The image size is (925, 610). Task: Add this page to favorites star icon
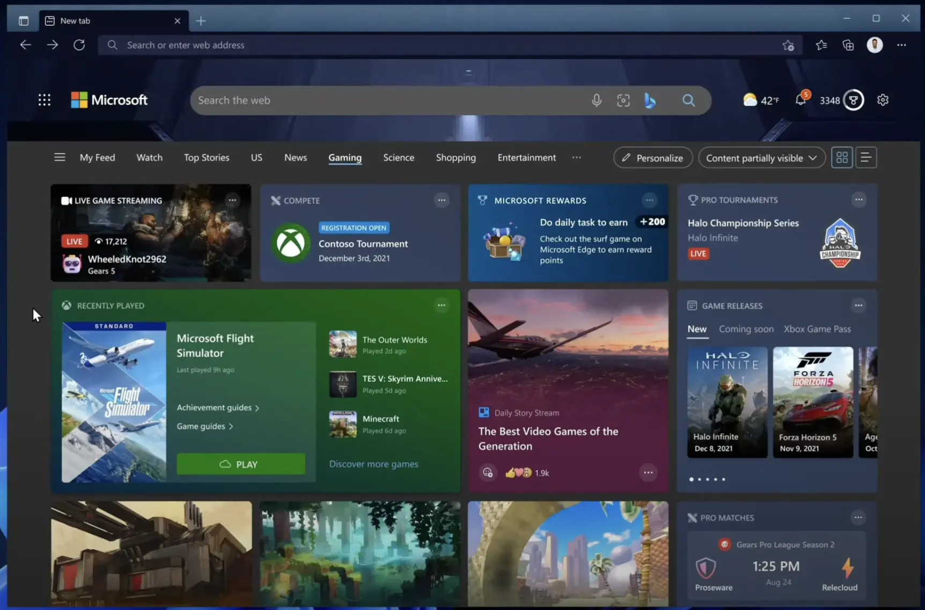(788, 45)
